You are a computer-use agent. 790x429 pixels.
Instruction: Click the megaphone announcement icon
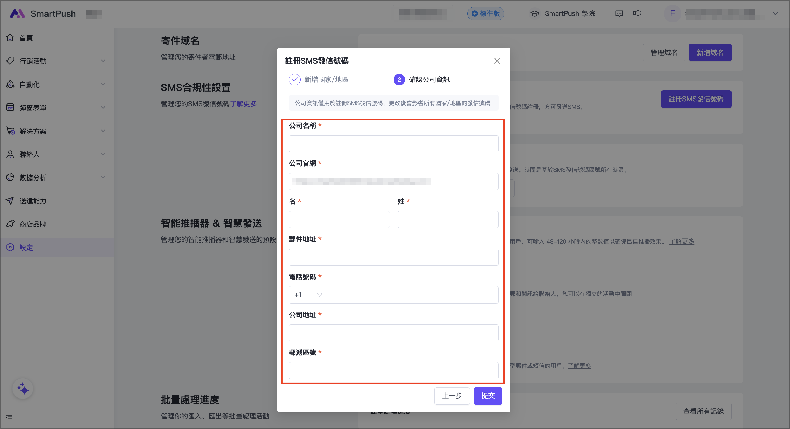[x=637, y=13]
